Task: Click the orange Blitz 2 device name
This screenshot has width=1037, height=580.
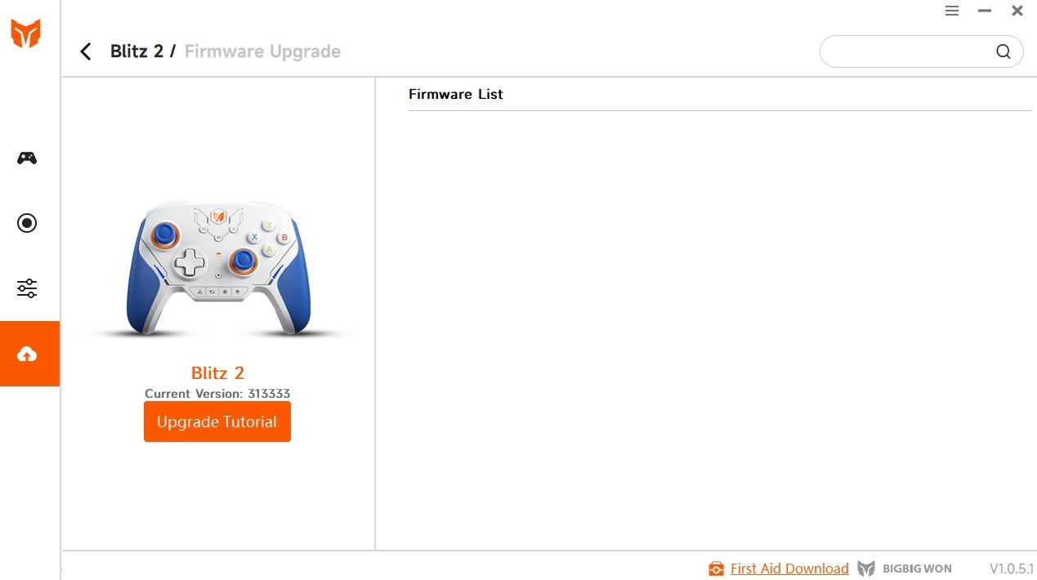Action: click(217, 373)
